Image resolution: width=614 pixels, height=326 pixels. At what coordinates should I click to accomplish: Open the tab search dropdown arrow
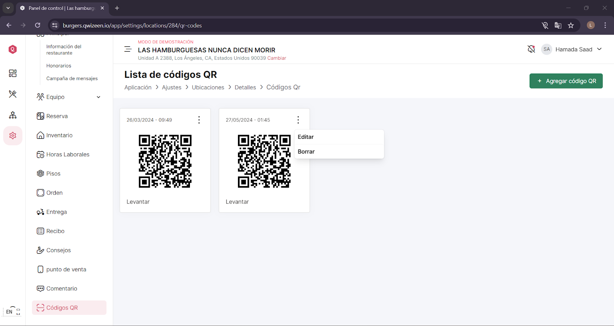pos(8,8)
